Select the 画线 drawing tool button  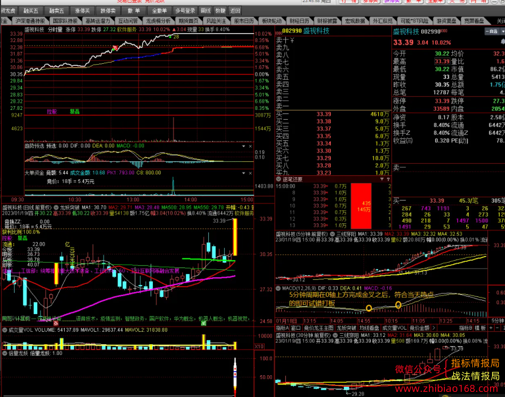pos(206,11)
